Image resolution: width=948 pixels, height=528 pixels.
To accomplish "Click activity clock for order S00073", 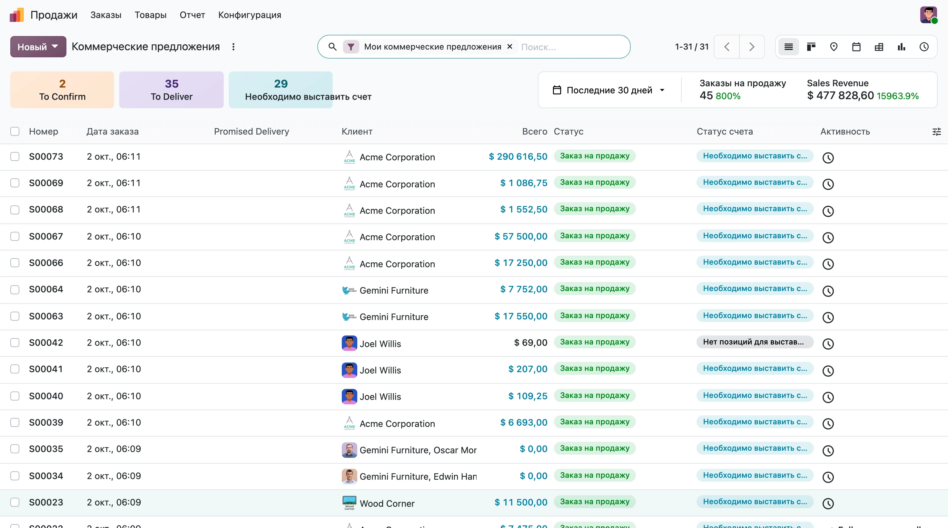I will tap(828, 158).
